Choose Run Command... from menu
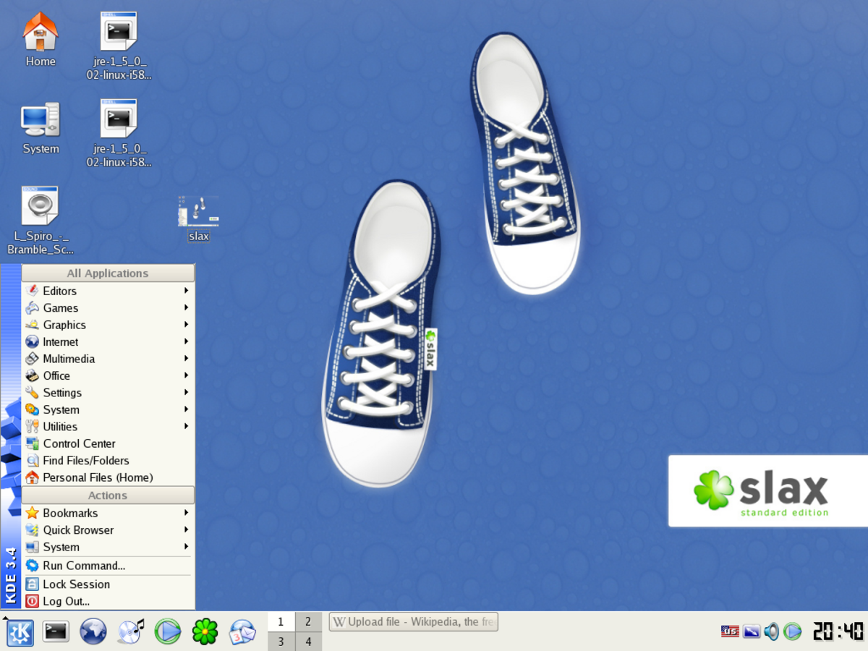The image size is (868, 651). pos(108,566)
